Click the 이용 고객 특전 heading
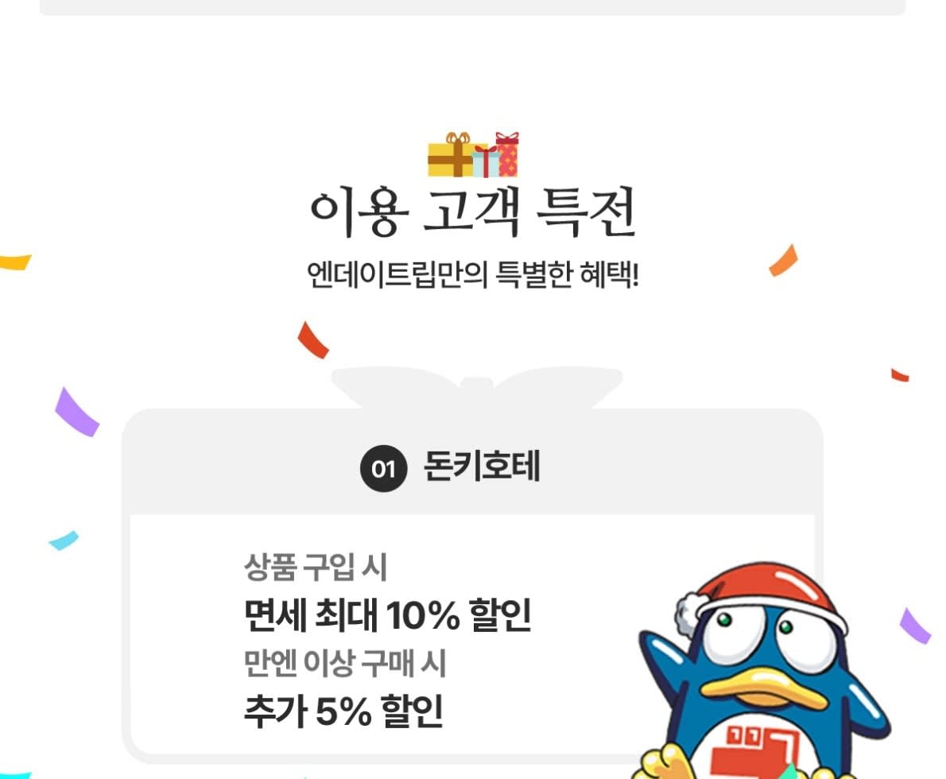Image resolution: width=946 pixels, height=779 pixels. pyautogui.click(x=473, y=212)
